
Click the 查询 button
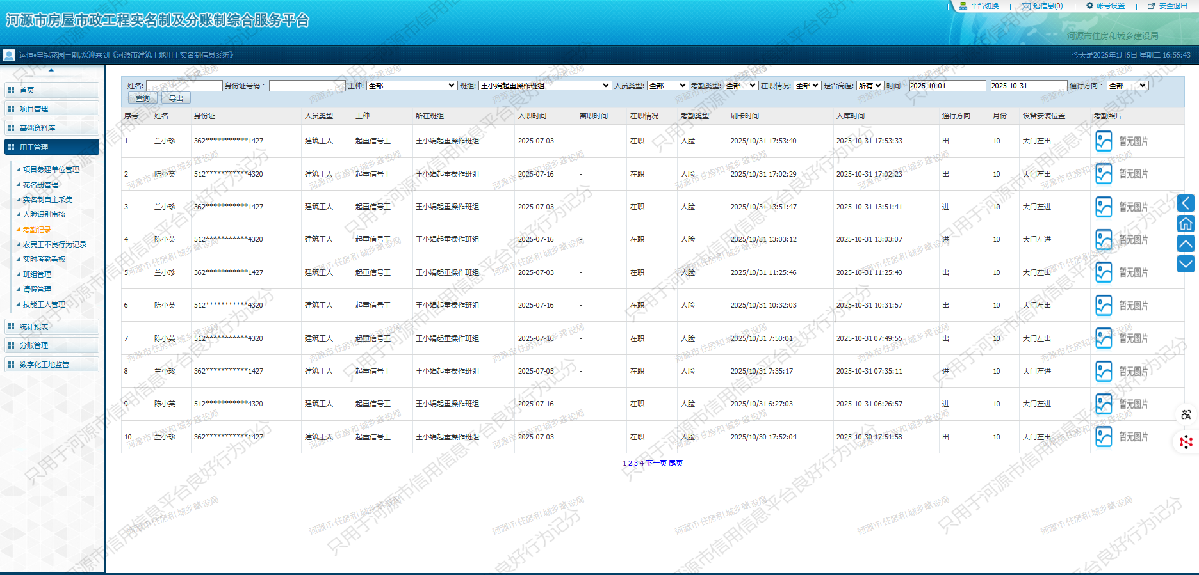[143, 98]
